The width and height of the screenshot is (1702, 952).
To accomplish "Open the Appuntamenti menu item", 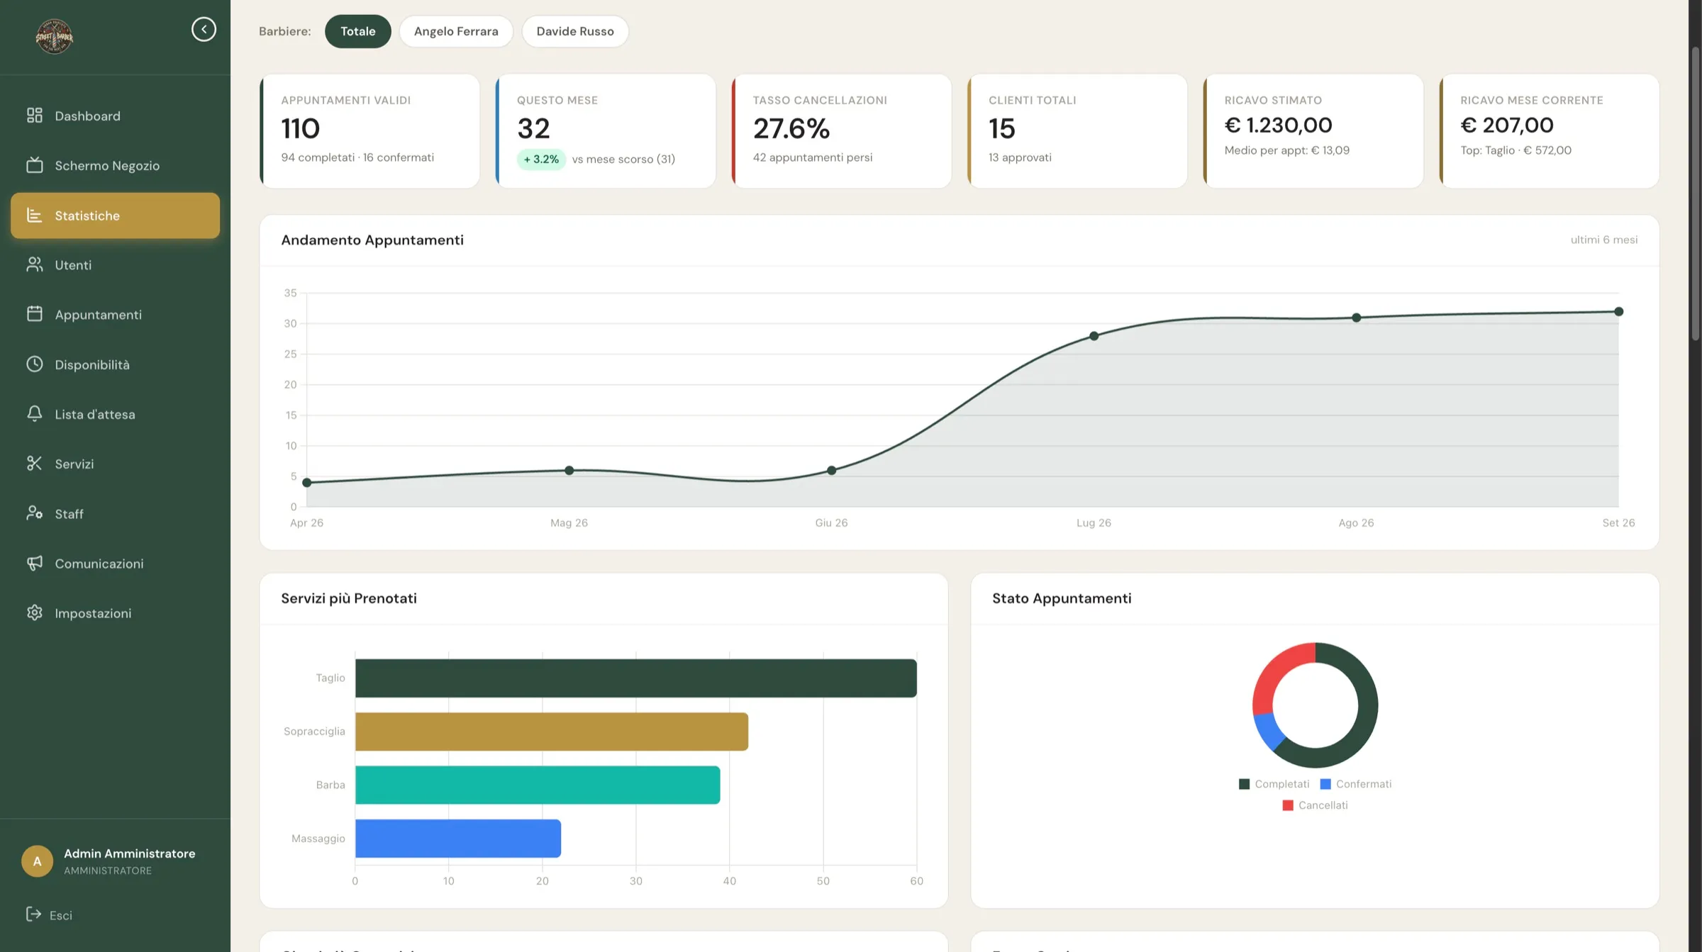I will click(115, 314).
